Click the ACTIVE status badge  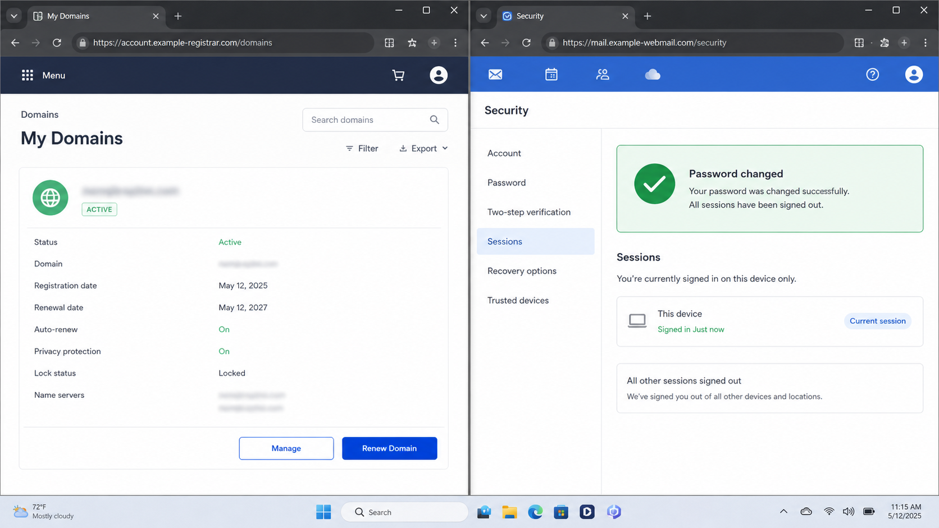(99, 209)
